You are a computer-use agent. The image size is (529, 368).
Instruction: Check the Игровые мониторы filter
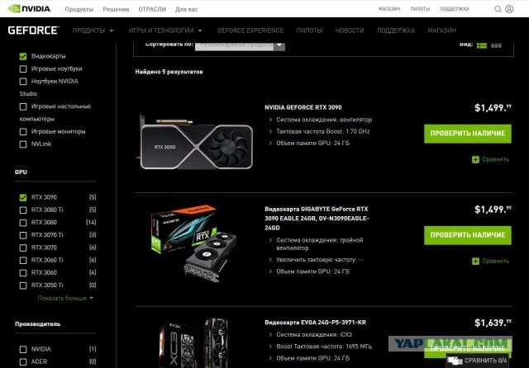[x=23, y=132]
